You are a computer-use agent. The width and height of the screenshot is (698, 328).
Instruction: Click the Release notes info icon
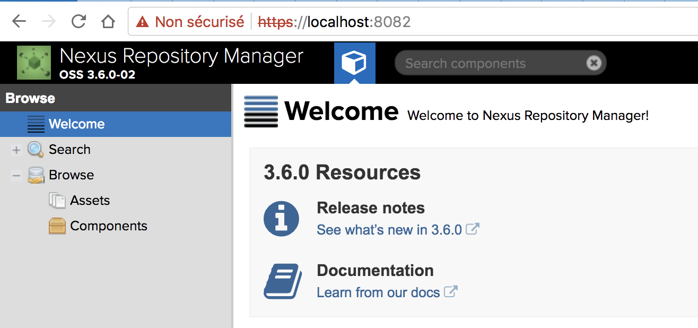click(x=281, y=218)
